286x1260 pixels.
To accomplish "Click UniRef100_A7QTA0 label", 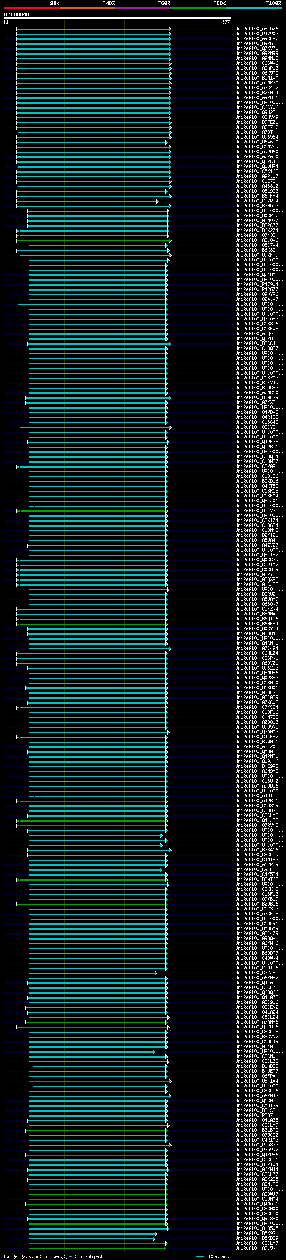I will pos(257,132).
